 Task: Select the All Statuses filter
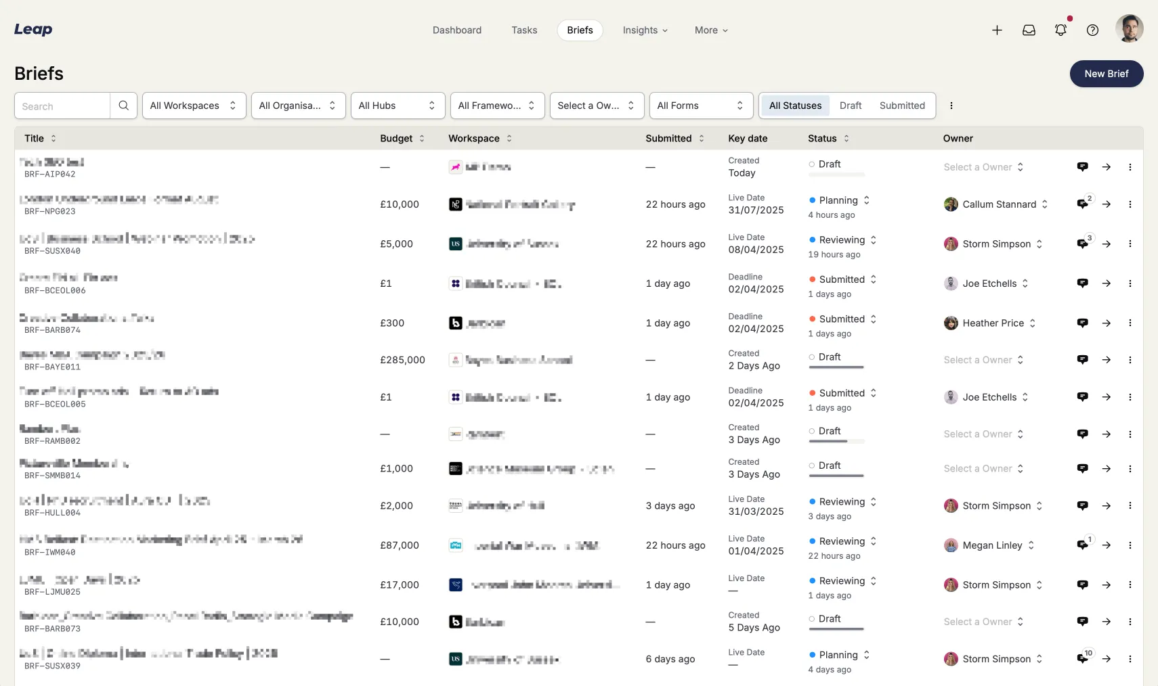(x=795, y=106)
